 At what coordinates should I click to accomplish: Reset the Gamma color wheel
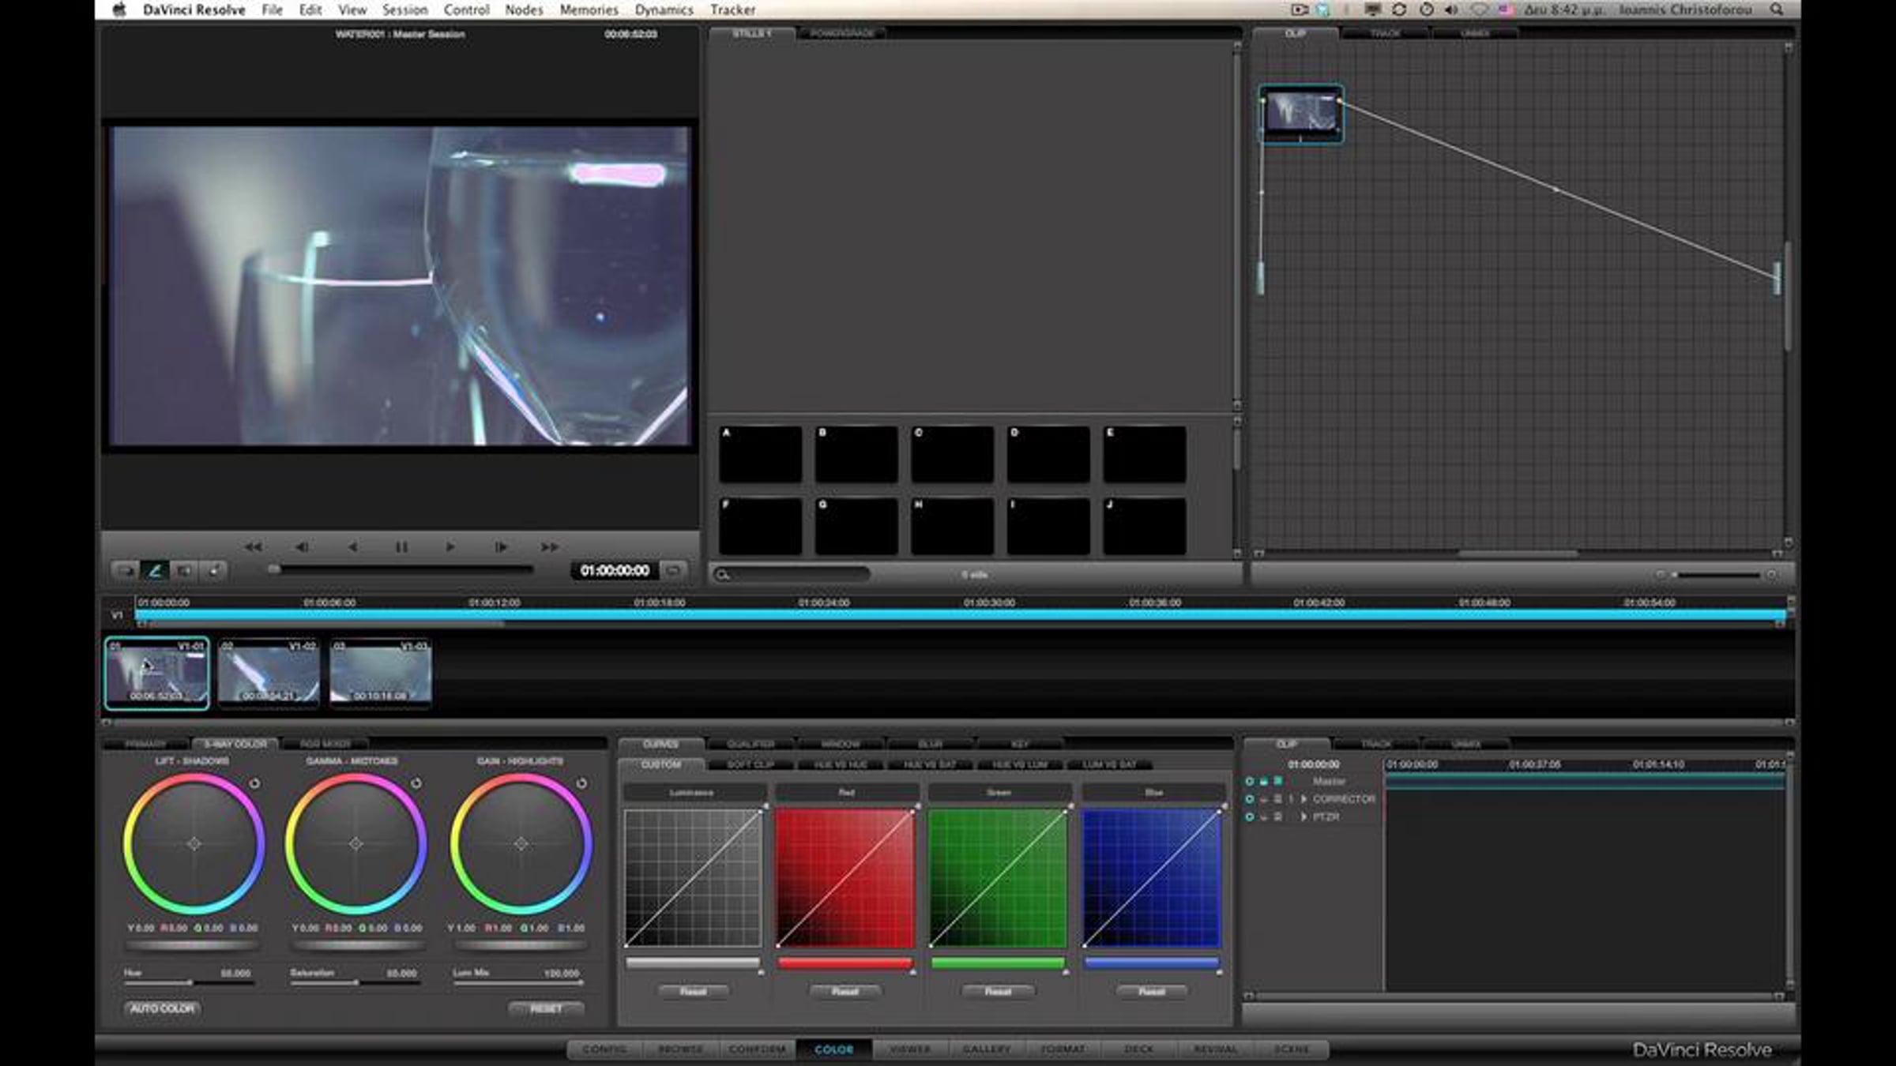pos(416,783)
